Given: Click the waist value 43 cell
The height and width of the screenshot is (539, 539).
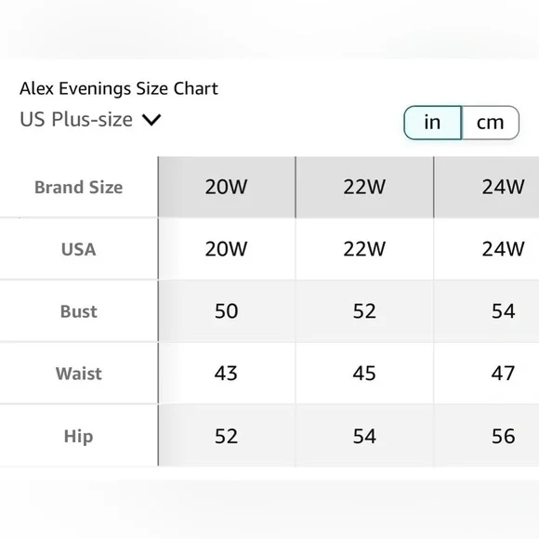Looking at the screenshot, I should tap(227, 374).
